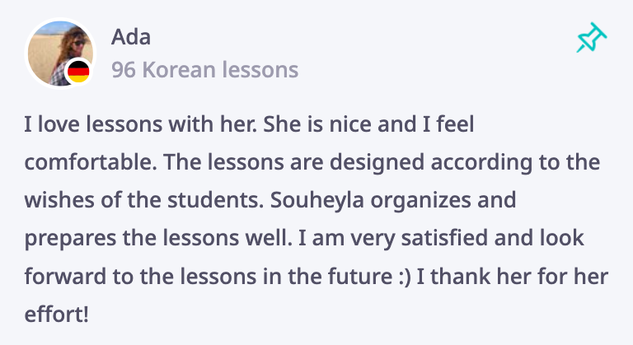Click the German flag badge
The image size is (633, 345).
pos(78,72)
